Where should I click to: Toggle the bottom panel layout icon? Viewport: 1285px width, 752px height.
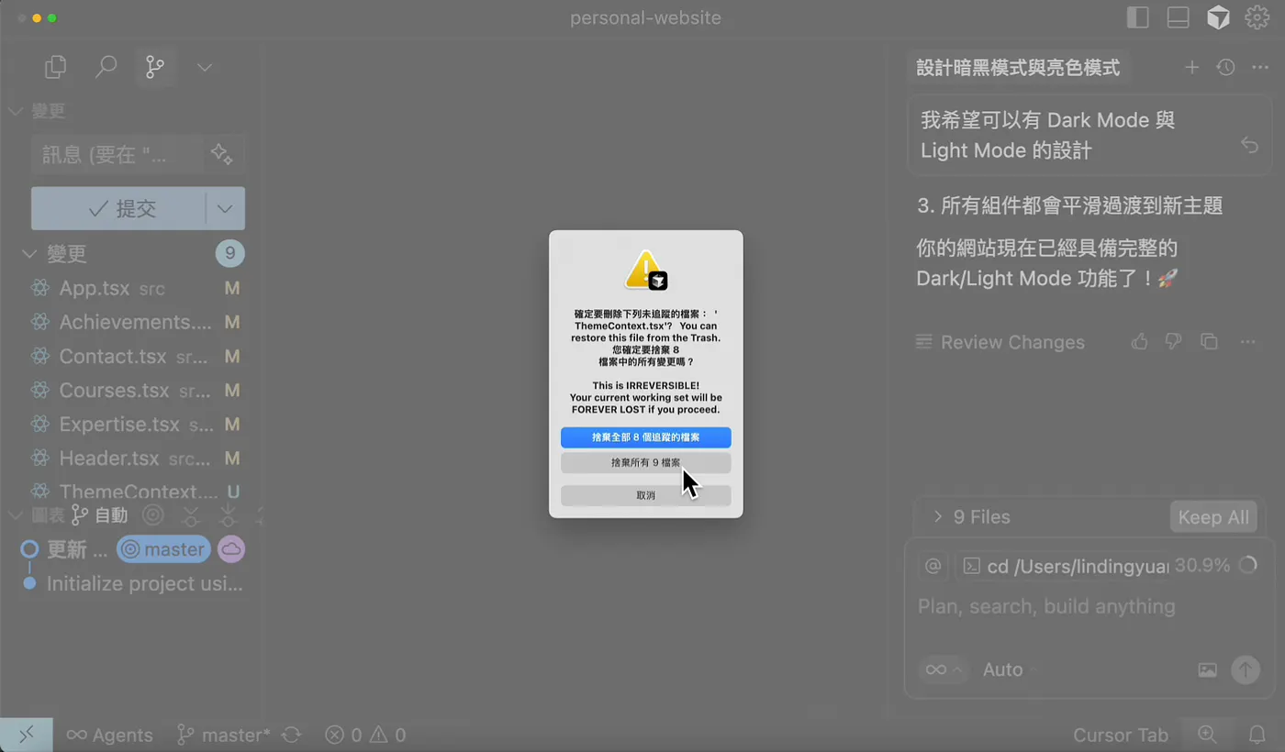click(1178, 17)
